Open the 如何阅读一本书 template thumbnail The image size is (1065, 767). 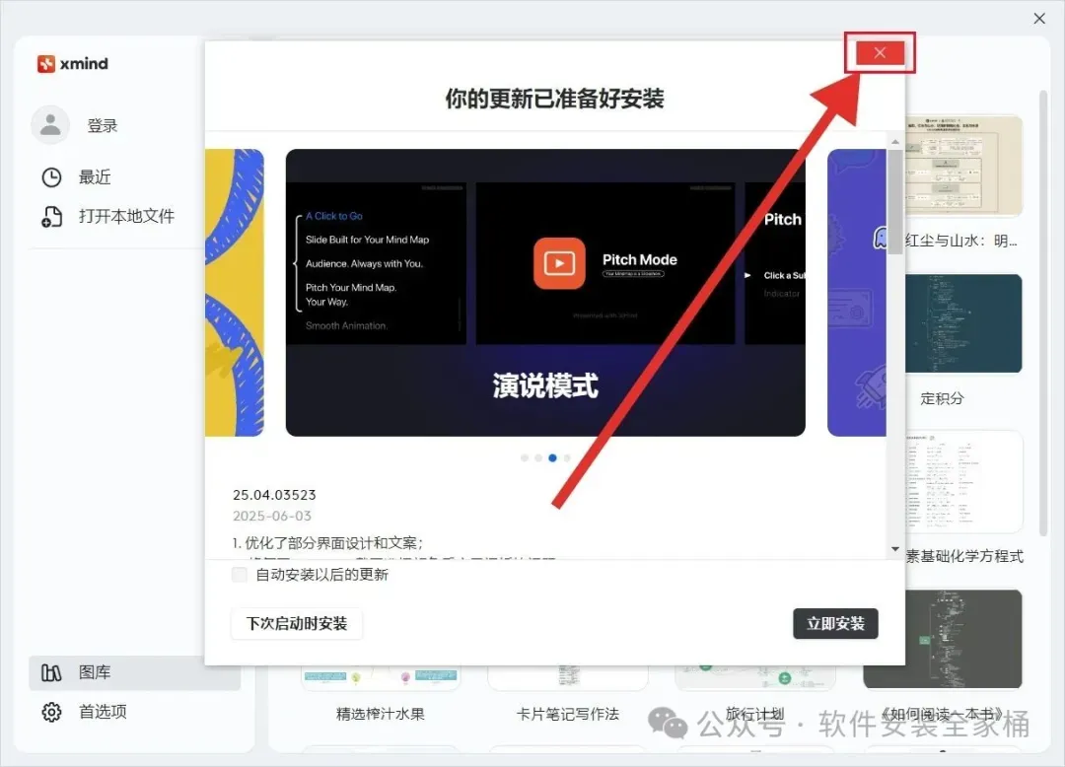click(x=943, y=639)
